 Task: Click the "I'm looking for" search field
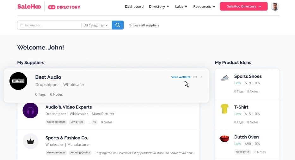tap(49, 25)
